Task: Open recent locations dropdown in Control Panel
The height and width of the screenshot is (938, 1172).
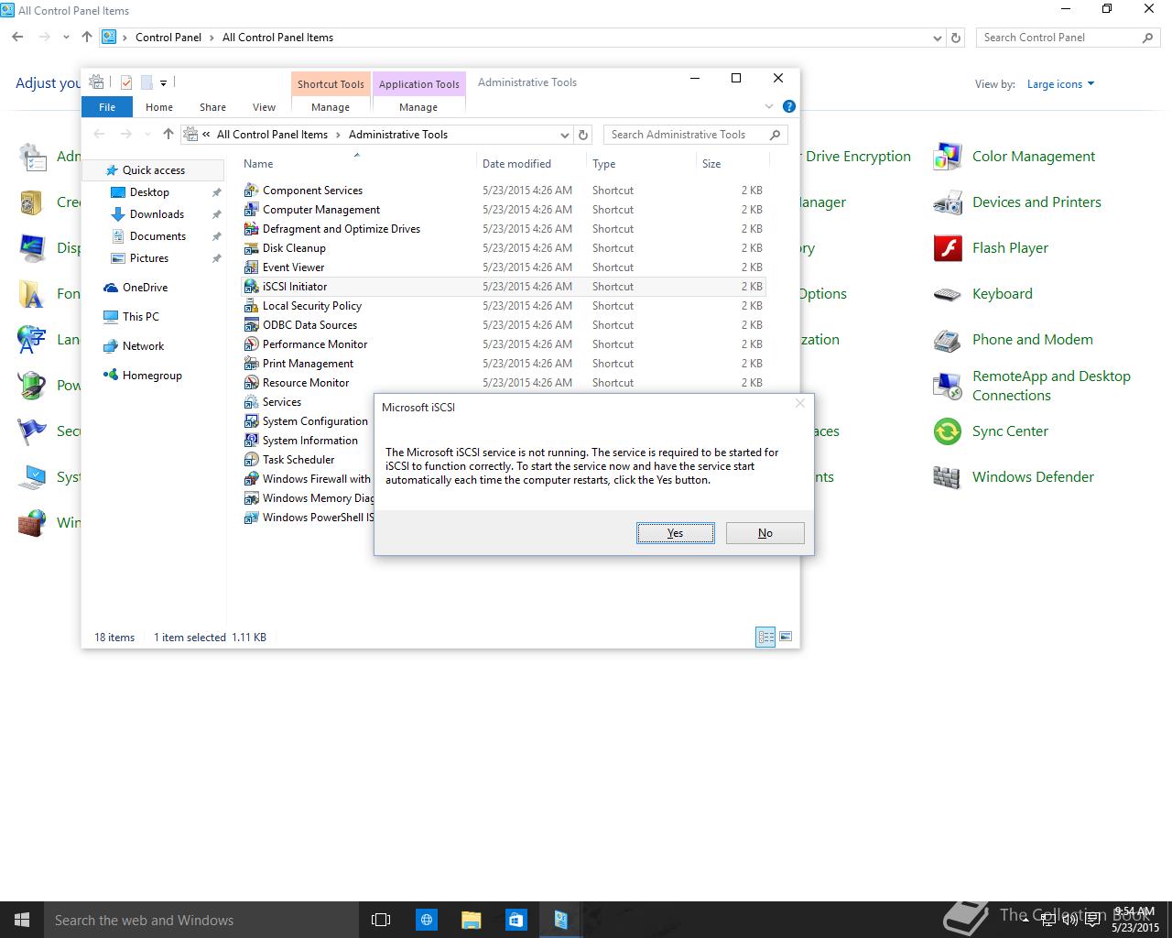Action: pyautogui.click(x=66, y=38)
